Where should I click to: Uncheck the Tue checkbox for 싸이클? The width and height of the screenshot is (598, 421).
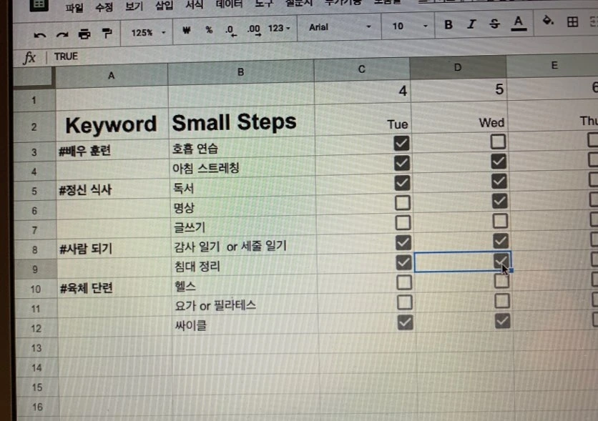[x=404, y=322]
